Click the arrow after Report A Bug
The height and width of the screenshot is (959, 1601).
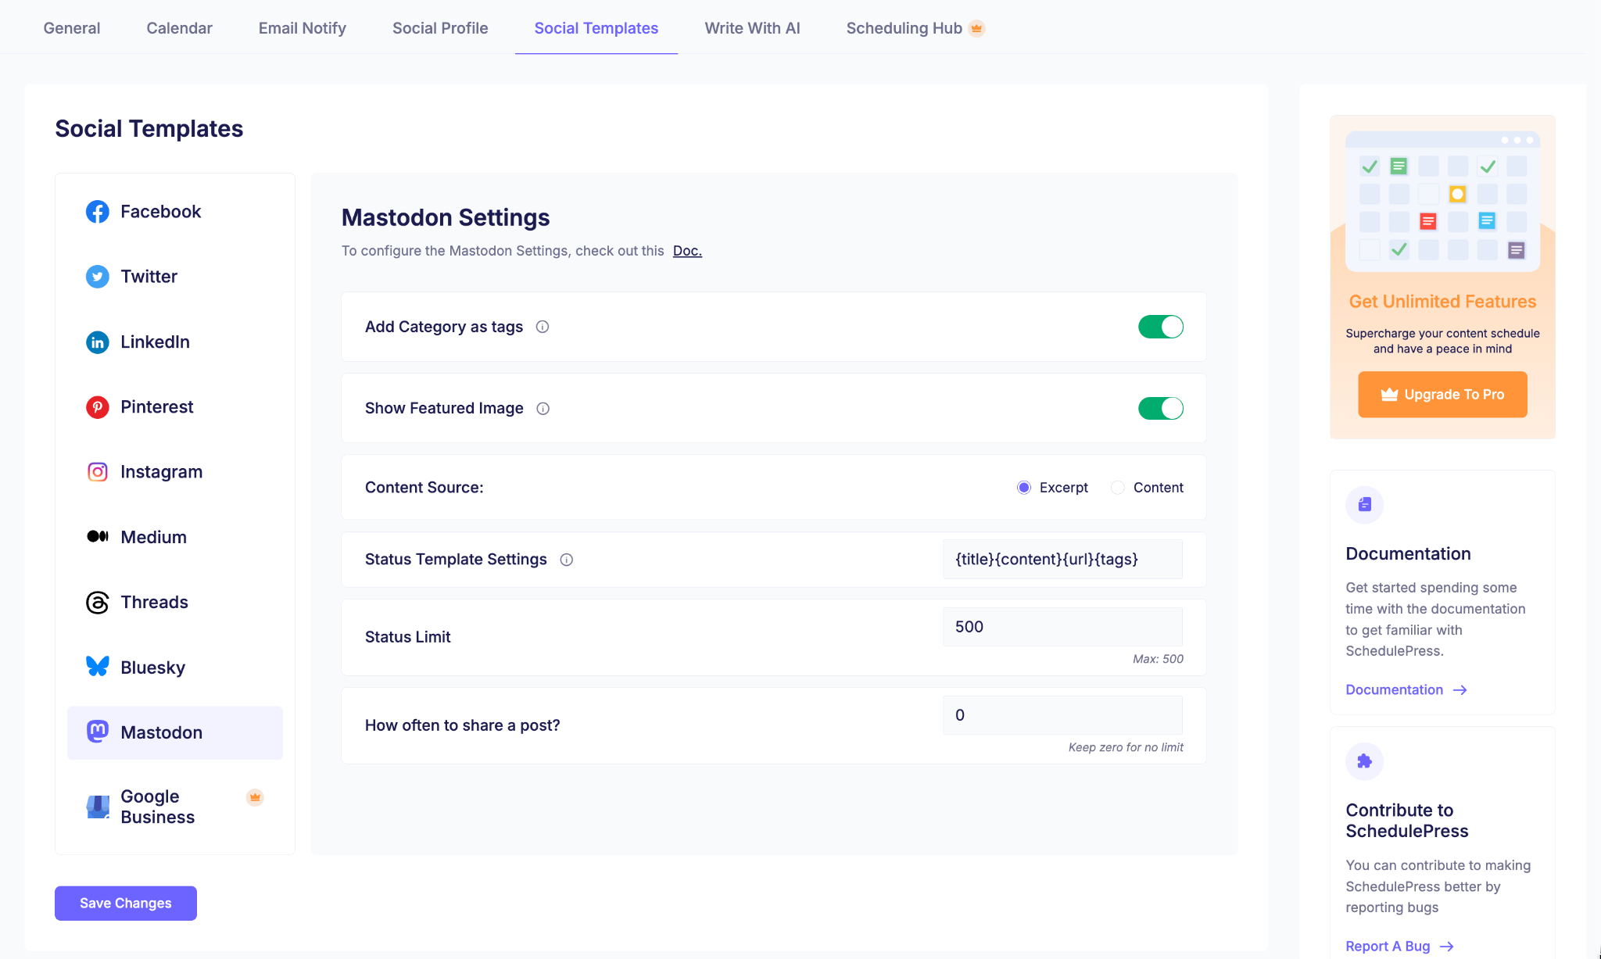click(x=1447, y=946)
